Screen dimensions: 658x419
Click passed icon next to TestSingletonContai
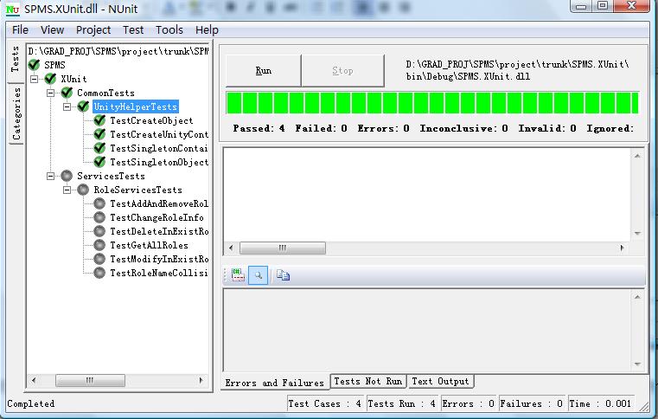tap(99, 148)
